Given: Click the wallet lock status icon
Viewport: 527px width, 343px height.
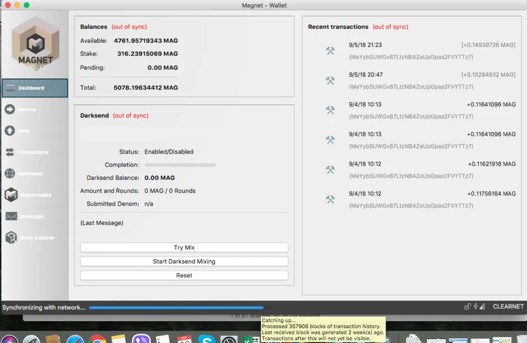Looking at the screenshot, I should pyautogui.click(x=467, y=306).
